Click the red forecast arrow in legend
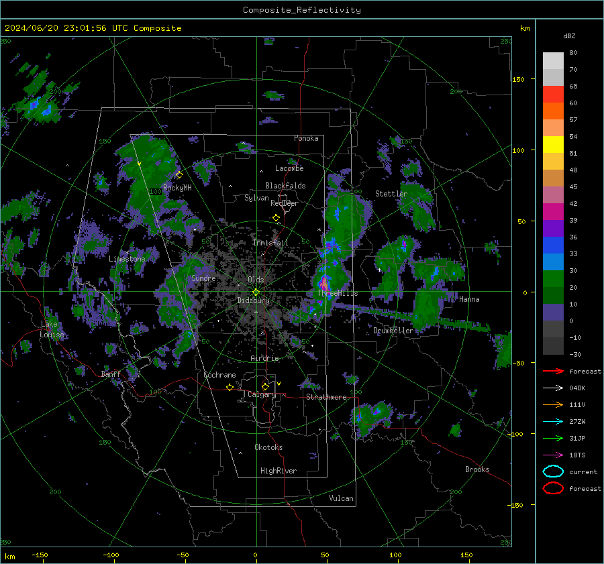The width and height of the screenshot is (604, 564). [553, 371]
